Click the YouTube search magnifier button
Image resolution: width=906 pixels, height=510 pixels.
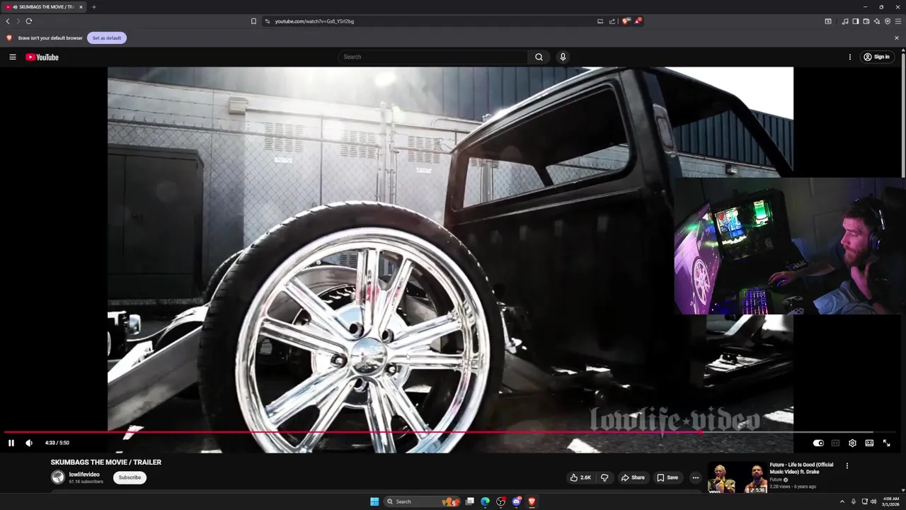point(539,57)
